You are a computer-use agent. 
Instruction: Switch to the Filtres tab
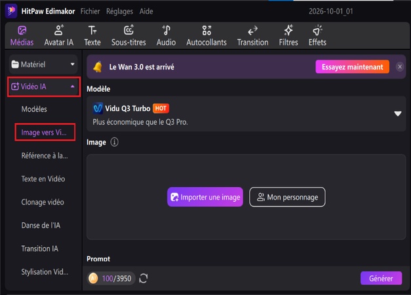coord(288,35)
